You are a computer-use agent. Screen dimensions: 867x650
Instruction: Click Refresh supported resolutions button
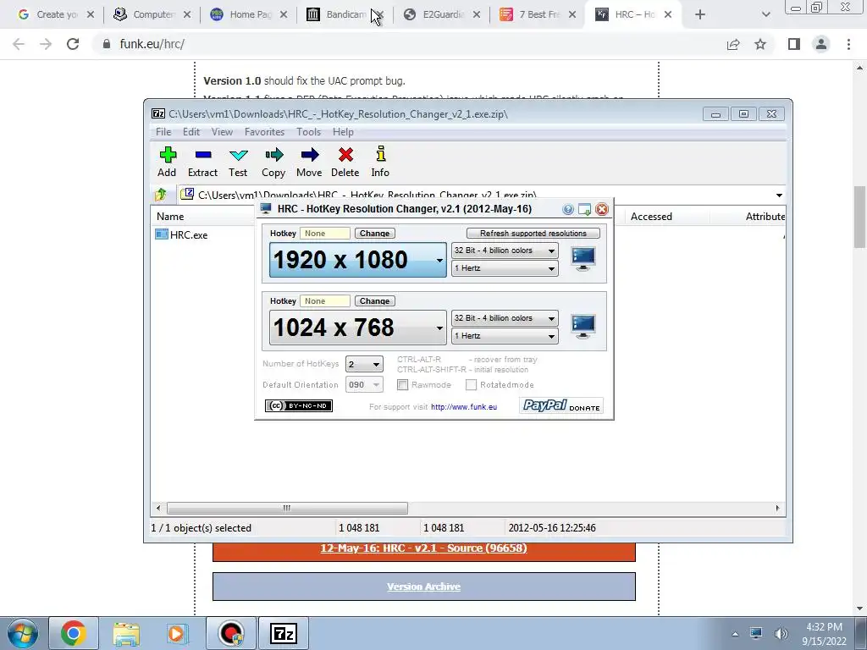coord(533,234)
